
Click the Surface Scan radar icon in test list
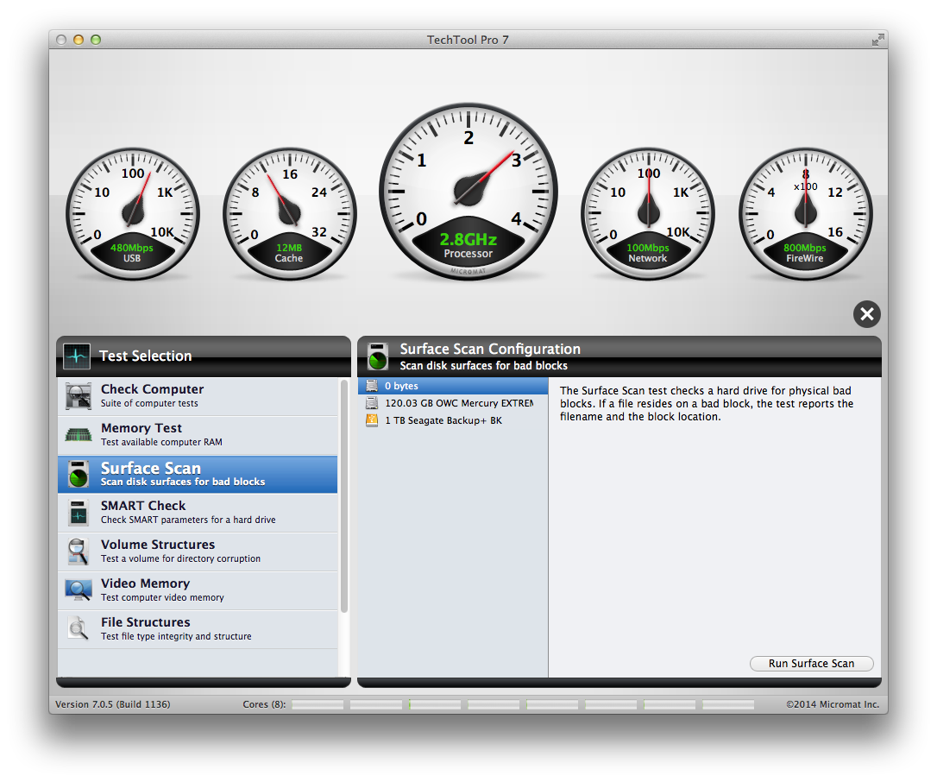(79, 474)
